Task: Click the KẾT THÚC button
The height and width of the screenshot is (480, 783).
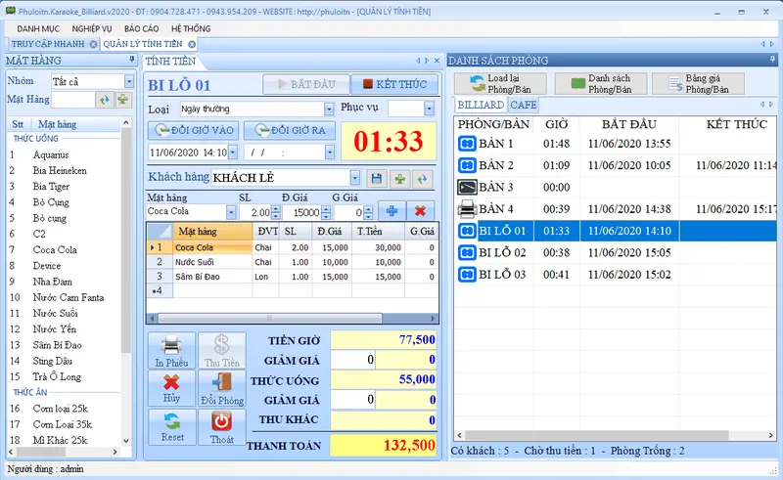Action: (395, 84)
